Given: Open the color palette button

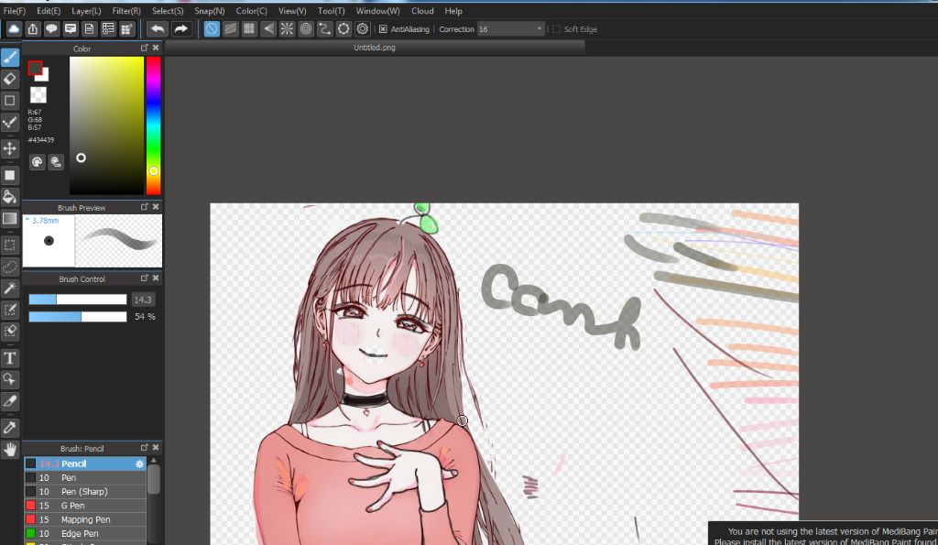Looking at the screenshot, I should [x=37, y=162].
